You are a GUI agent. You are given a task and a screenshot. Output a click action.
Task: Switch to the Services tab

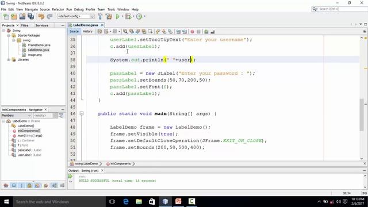point(42,25)
